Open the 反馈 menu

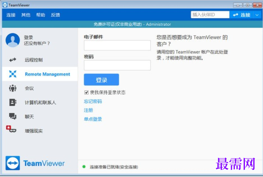55,15
